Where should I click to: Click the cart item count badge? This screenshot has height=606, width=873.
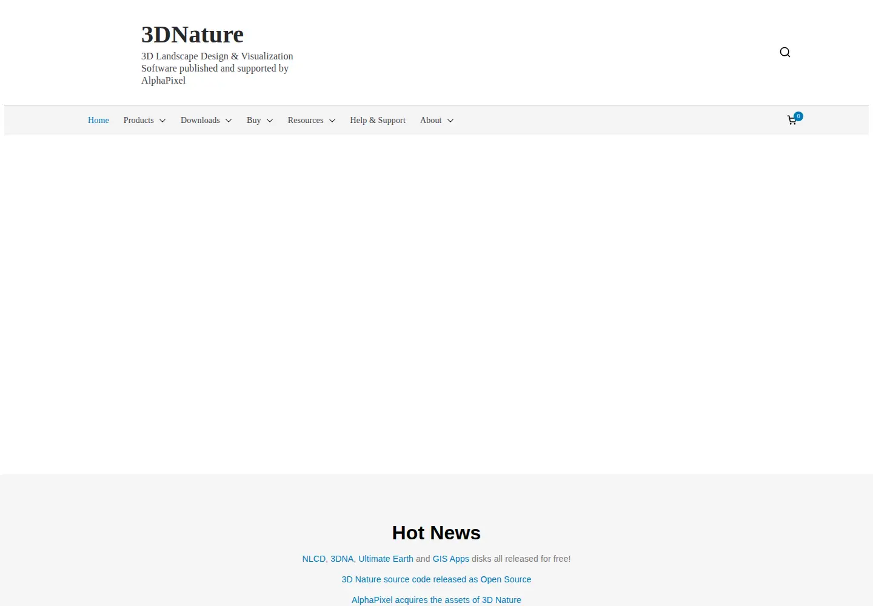(x=798, y=116)
